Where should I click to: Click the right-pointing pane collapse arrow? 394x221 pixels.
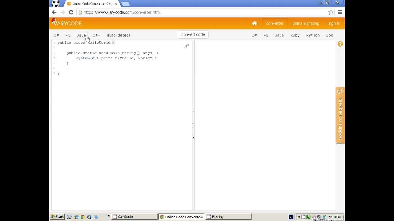click(x=193, y=112)
